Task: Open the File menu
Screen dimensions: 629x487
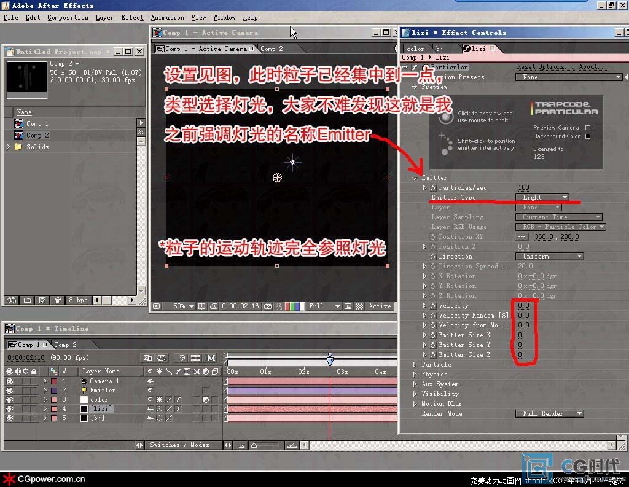Action: (11, 18)
